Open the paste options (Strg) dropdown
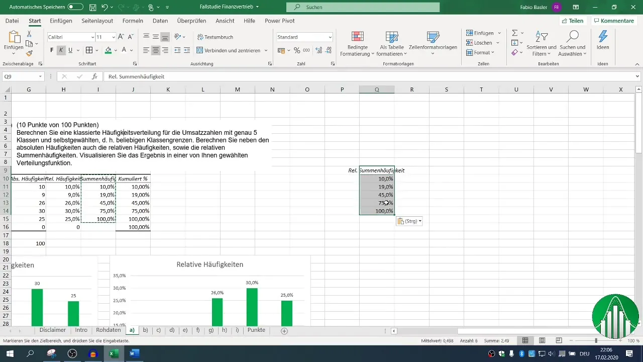Viewport: 643px width, 362px height. [409, 221]
